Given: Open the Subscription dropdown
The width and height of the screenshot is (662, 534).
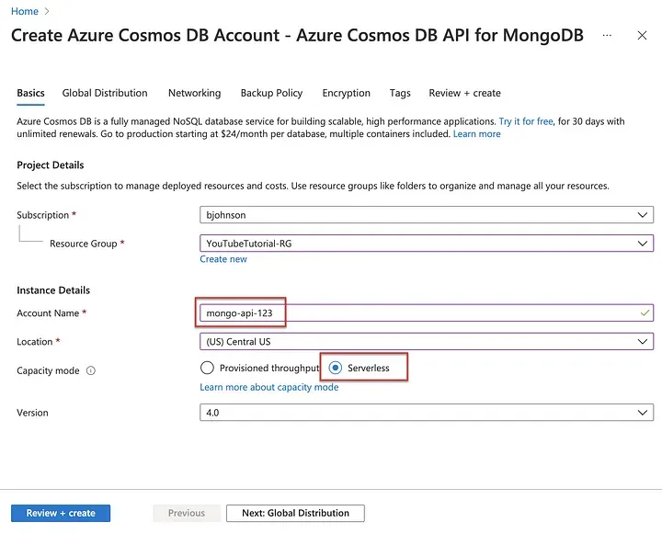Looking at the screenshot, I should (x=427, y=215).
